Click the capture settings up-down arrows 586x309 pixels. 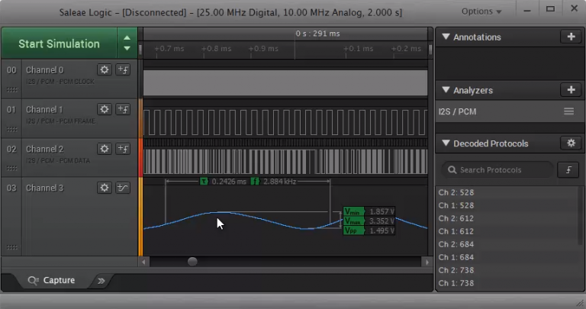tap(127, 43)
